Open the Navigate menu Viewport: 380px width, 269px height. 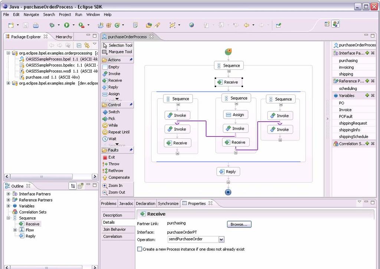(x=31, y=15)
